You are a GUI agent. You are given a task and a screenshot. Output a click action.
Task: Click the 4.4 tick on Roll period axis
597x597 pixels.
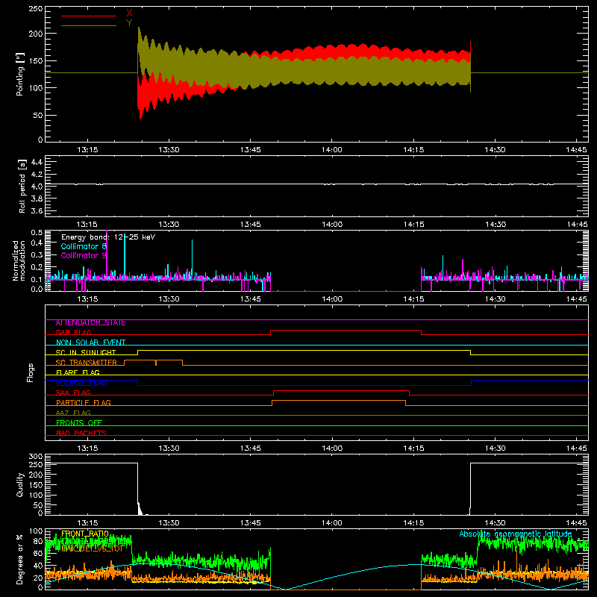tap(37, 162)
